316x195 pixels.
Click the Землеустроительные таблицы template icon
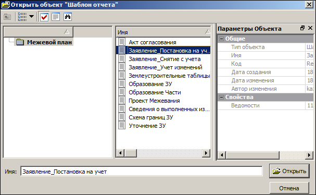122,76
